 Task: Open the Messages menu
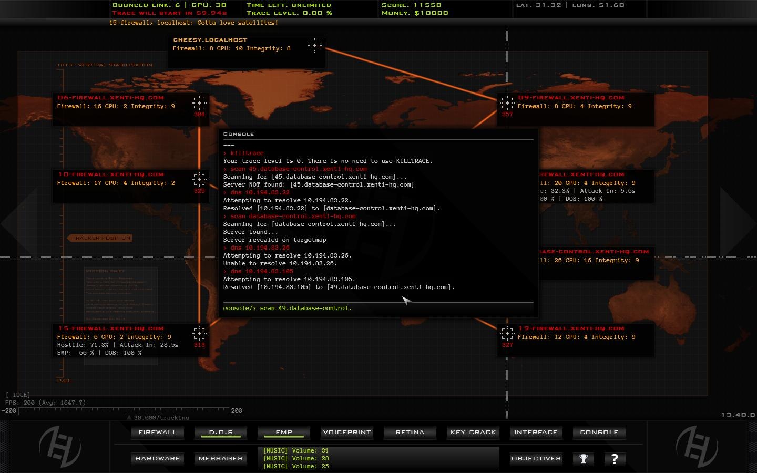pos(221,459)
